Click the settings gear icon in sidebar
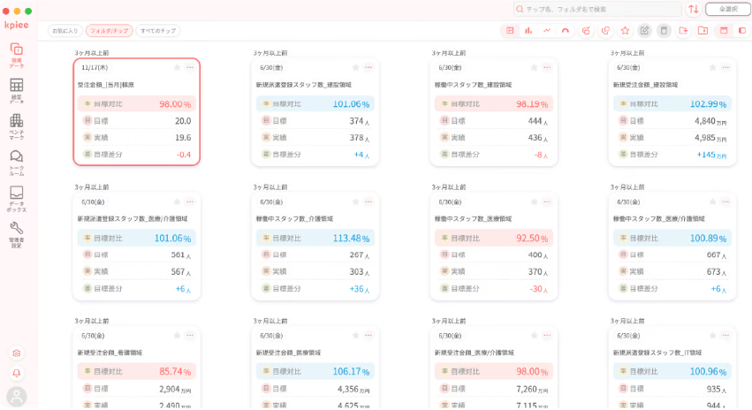The image size is (752, 410). (16, 353)
